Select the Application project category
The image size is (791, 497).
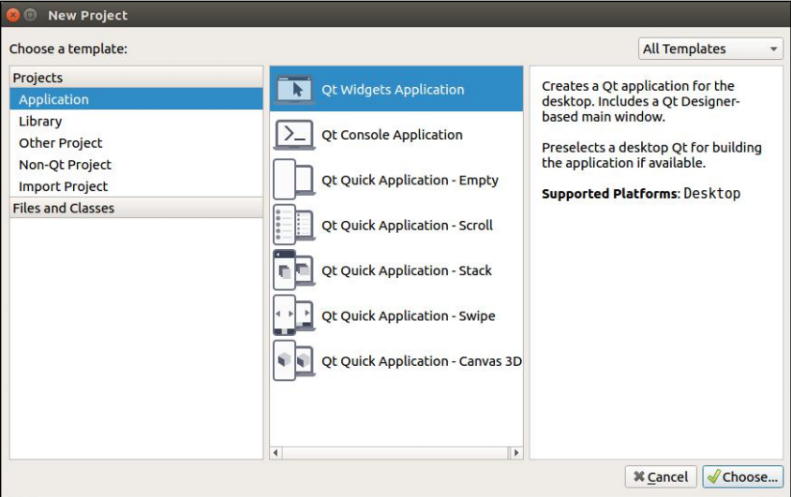pos(136,99)
